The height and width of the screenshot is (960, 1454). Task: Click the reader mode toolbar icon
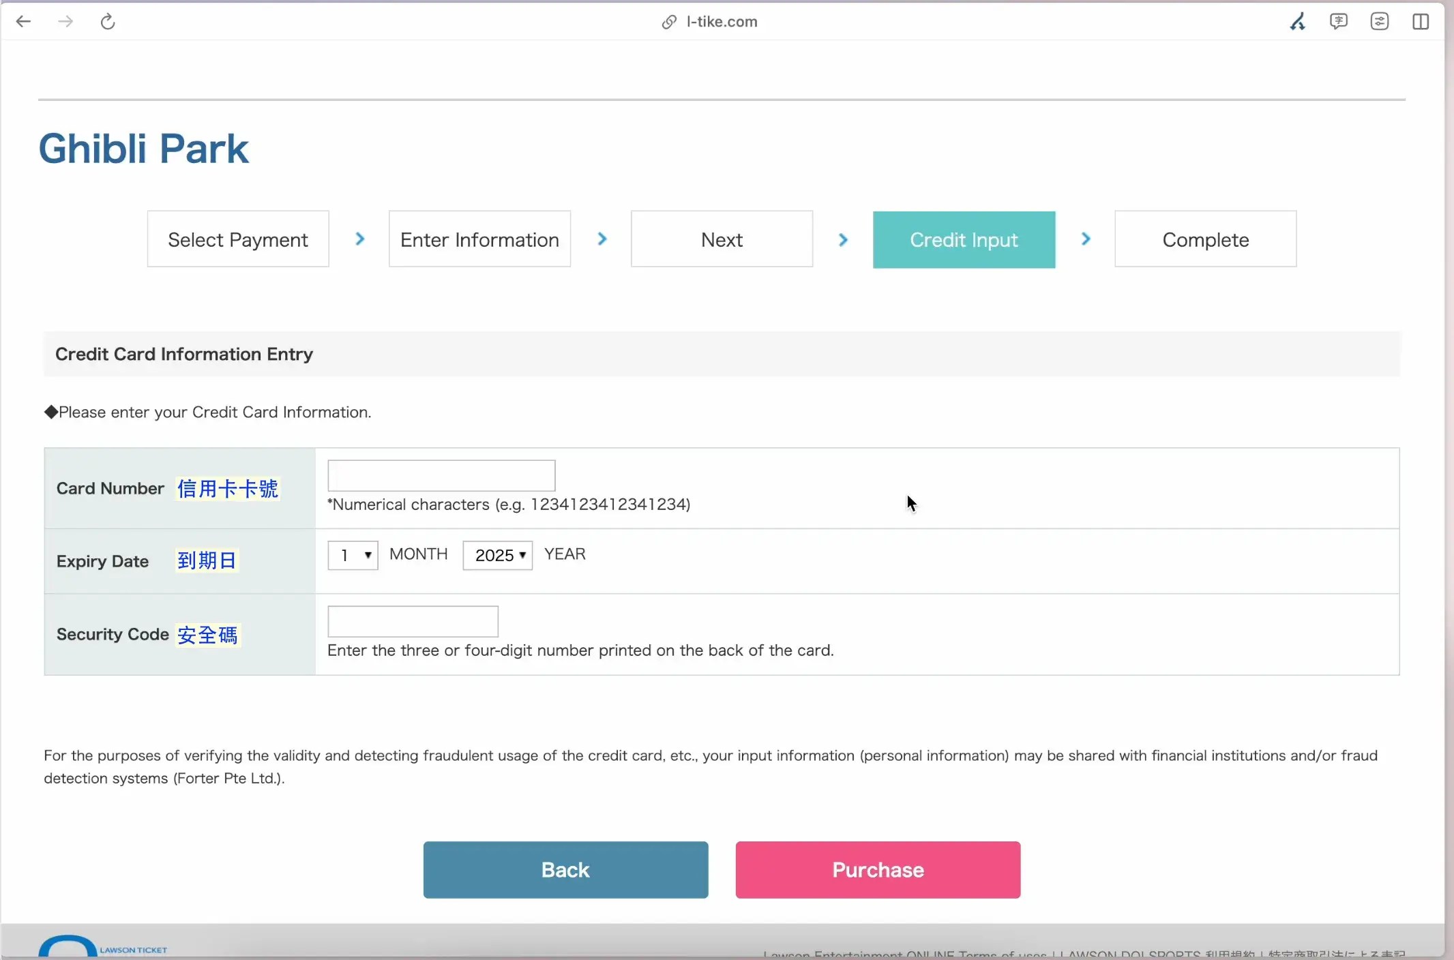click(x=1379, y=22)
